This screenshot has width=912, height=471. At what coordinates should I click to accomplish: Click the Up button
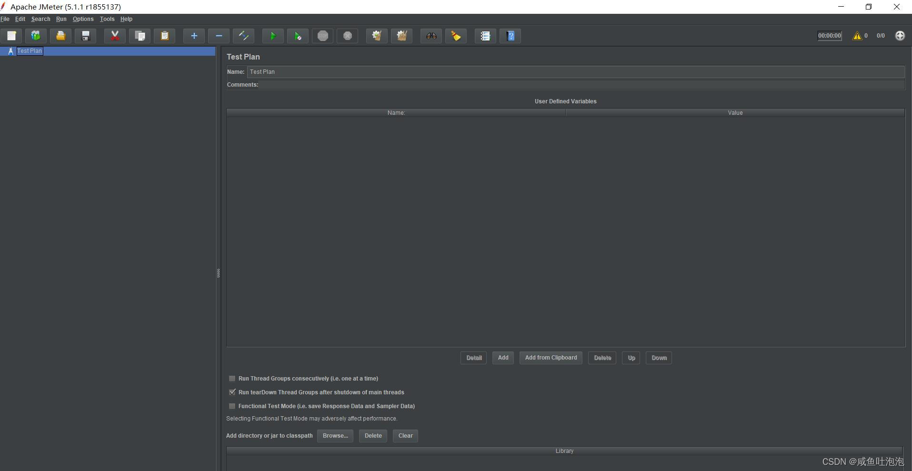coord(631,358)
